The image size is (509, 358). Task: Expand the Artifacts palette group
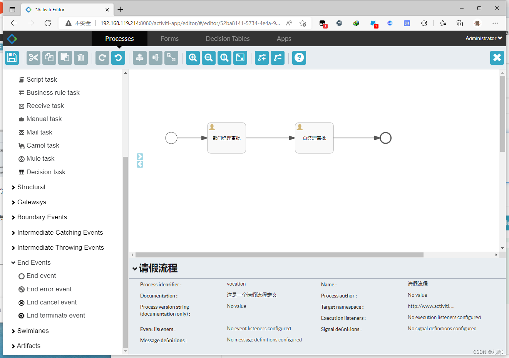(x=26, y=346)
